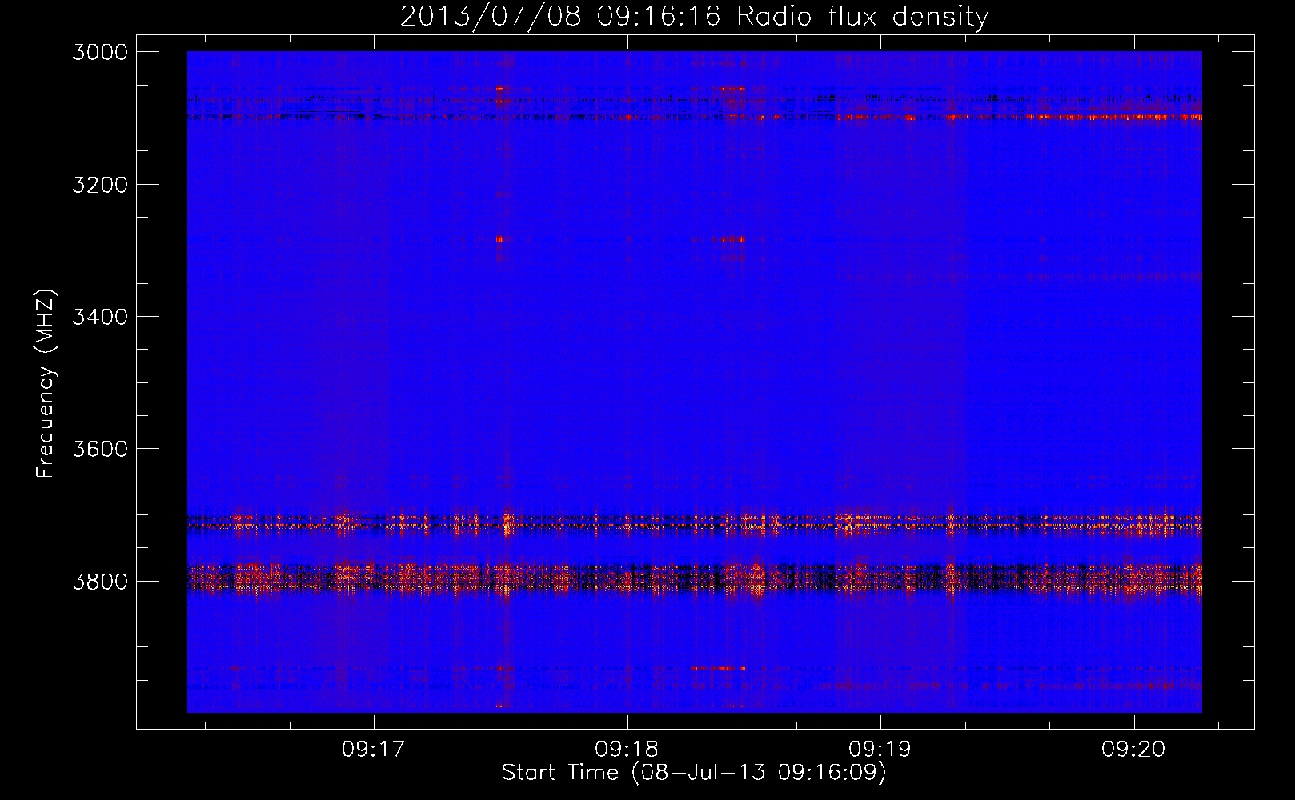1295x800 pixels.
Task: Click the 09:20 time tick label
Action: [1133, 750]
